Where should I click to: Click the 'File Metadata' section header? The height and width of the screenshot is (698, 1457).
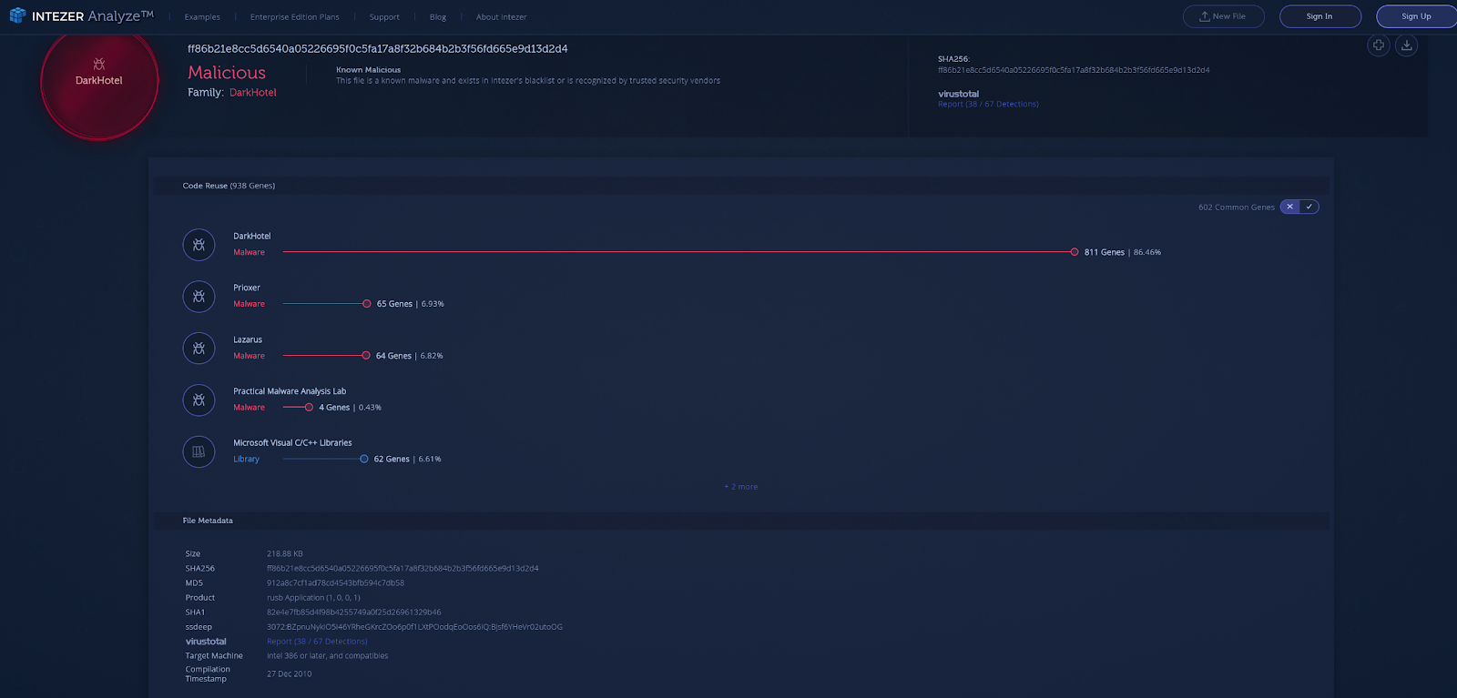point(208,521)
